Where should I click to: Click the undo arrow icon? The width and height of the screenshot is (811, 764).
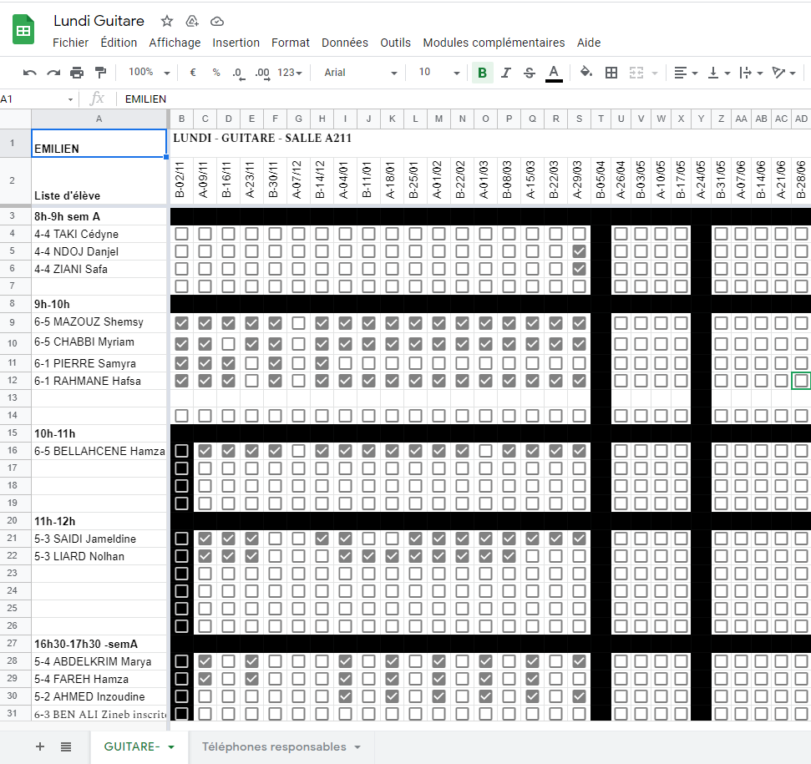30,73
